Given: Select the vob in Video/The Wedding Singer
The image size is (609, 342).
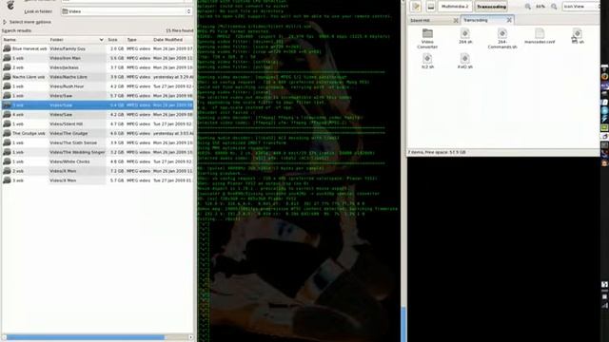Looking at the screenshot, I should pos(97,152).
